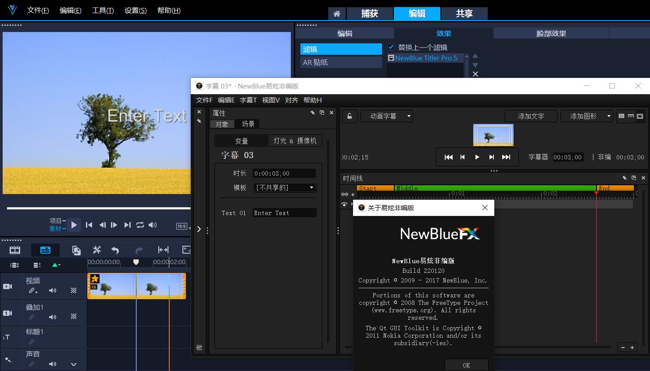This screenshot has height=371, width=650.
Task: Select the AR 贴纸 category
Action: pyautogui.click(x=341, y=62)
